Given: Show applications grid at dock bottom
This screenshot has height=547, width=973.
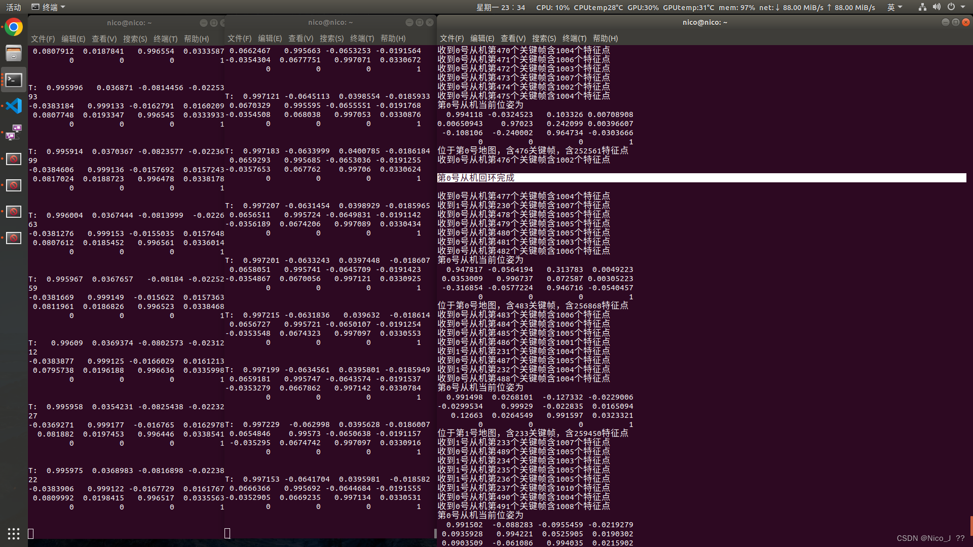Looking at the screenshot, I should point(14,533).
